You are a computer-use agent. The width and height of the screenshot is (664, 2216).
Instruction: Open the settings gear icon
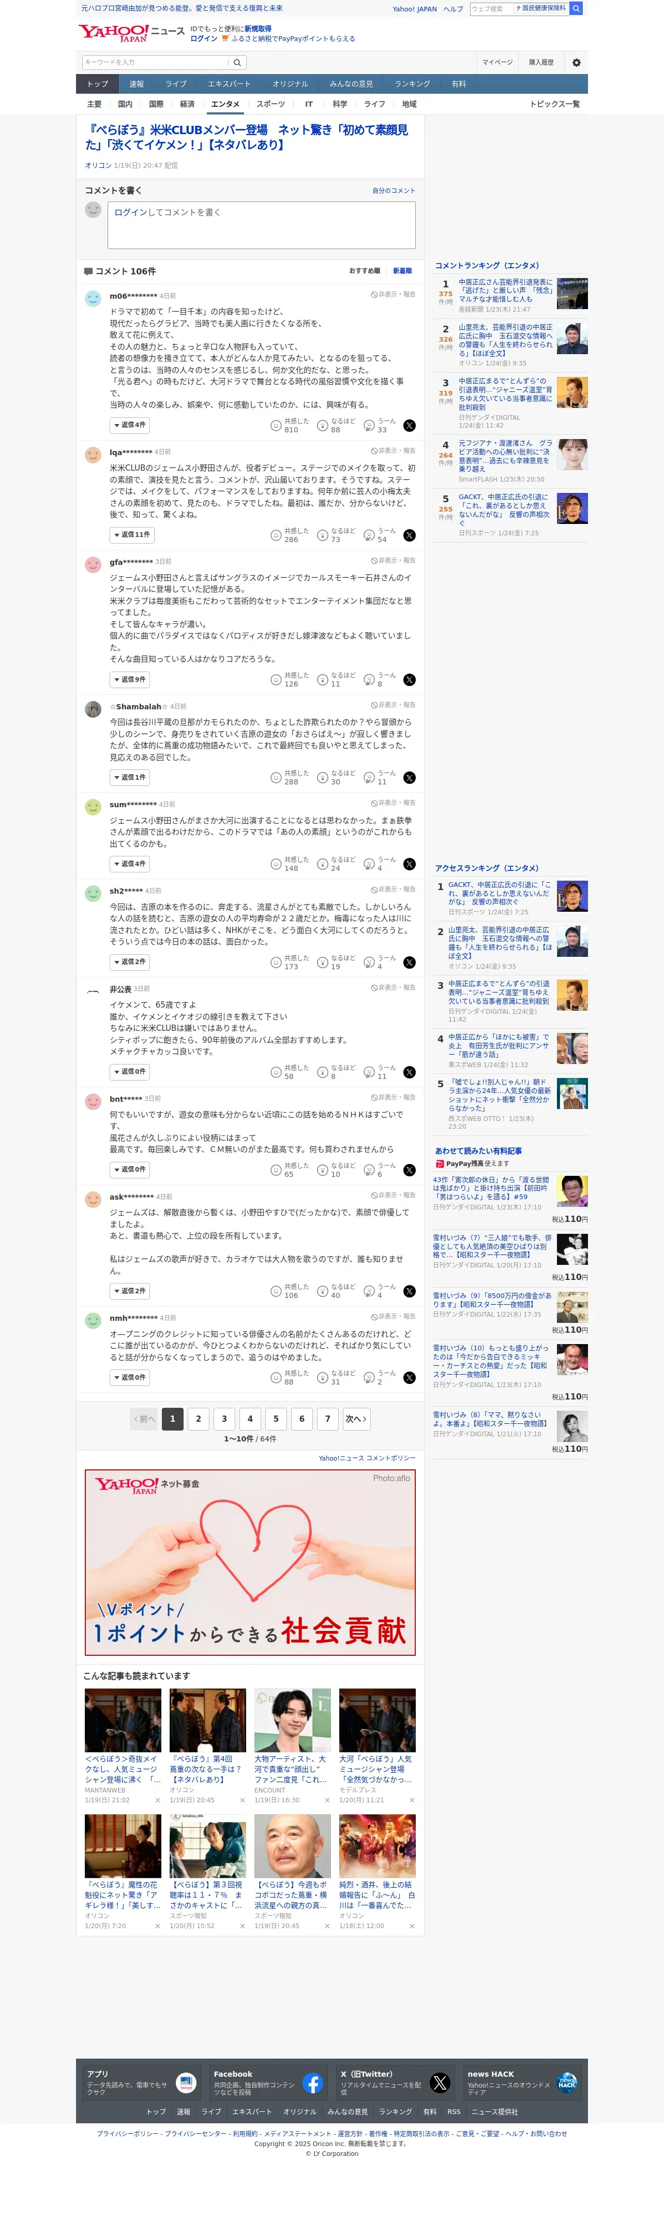(577, 63)
